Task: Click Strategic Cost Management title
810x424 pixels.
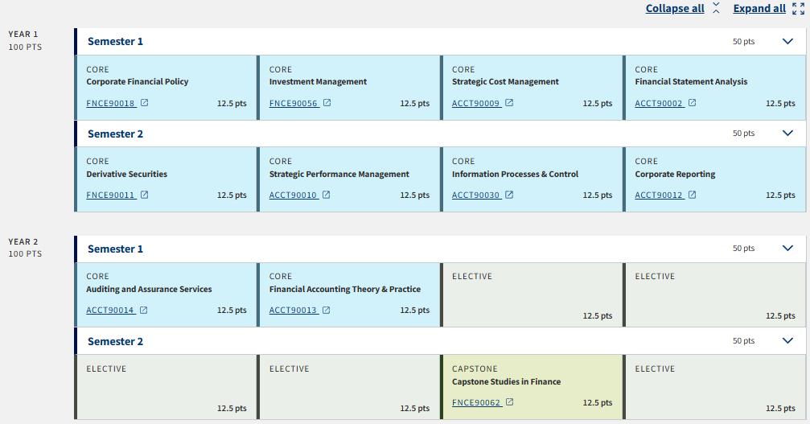Action: click(x=505, y=81)
